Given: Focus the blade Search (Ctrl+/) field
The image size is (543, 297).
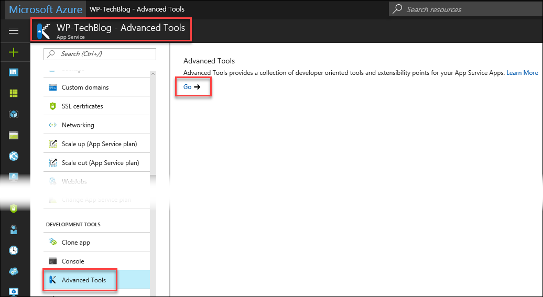Looking at the screenshot, I should [x=100, y=54].
